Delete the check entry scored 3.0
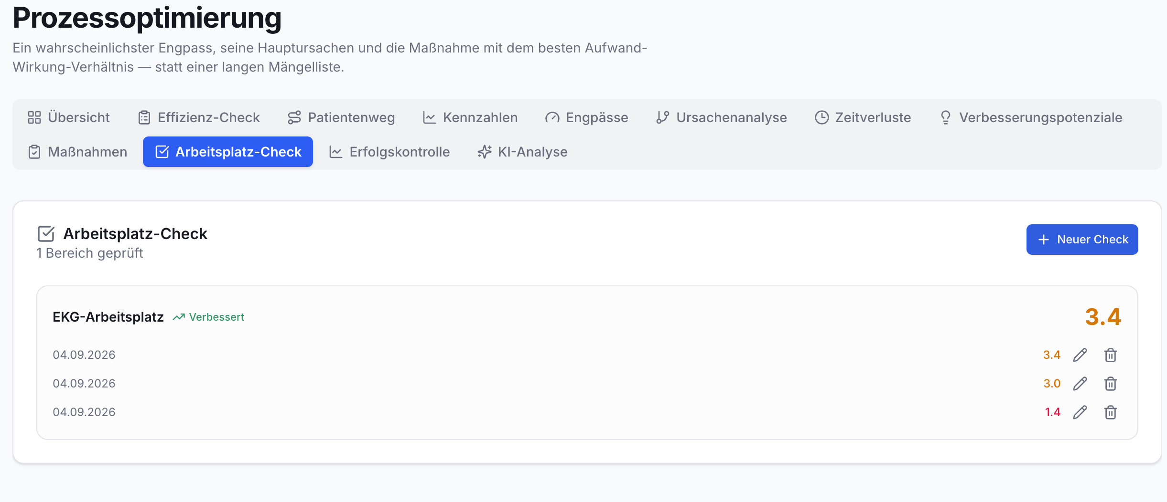Screen dimensions: 1167x502 (1111, 384)
